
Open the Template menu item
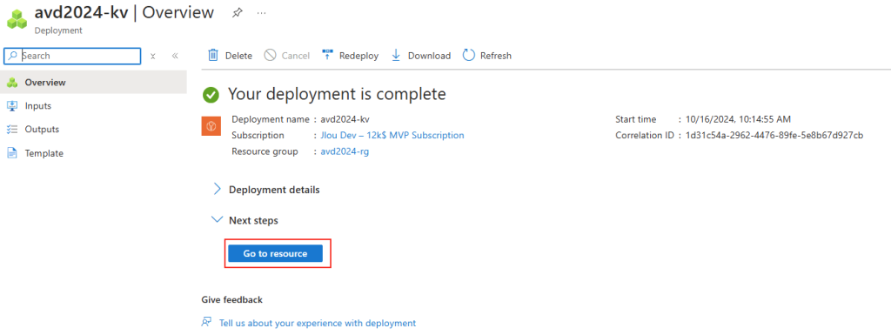click(93, 153)
